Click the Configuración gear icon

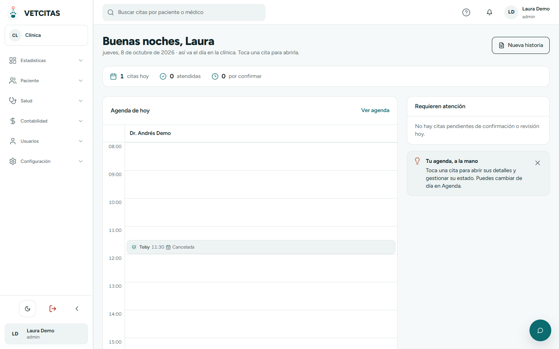click(x=13, y=161)
